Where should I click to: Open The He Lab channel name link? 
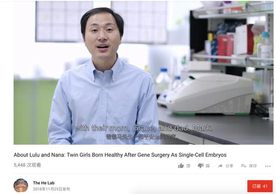44,183
